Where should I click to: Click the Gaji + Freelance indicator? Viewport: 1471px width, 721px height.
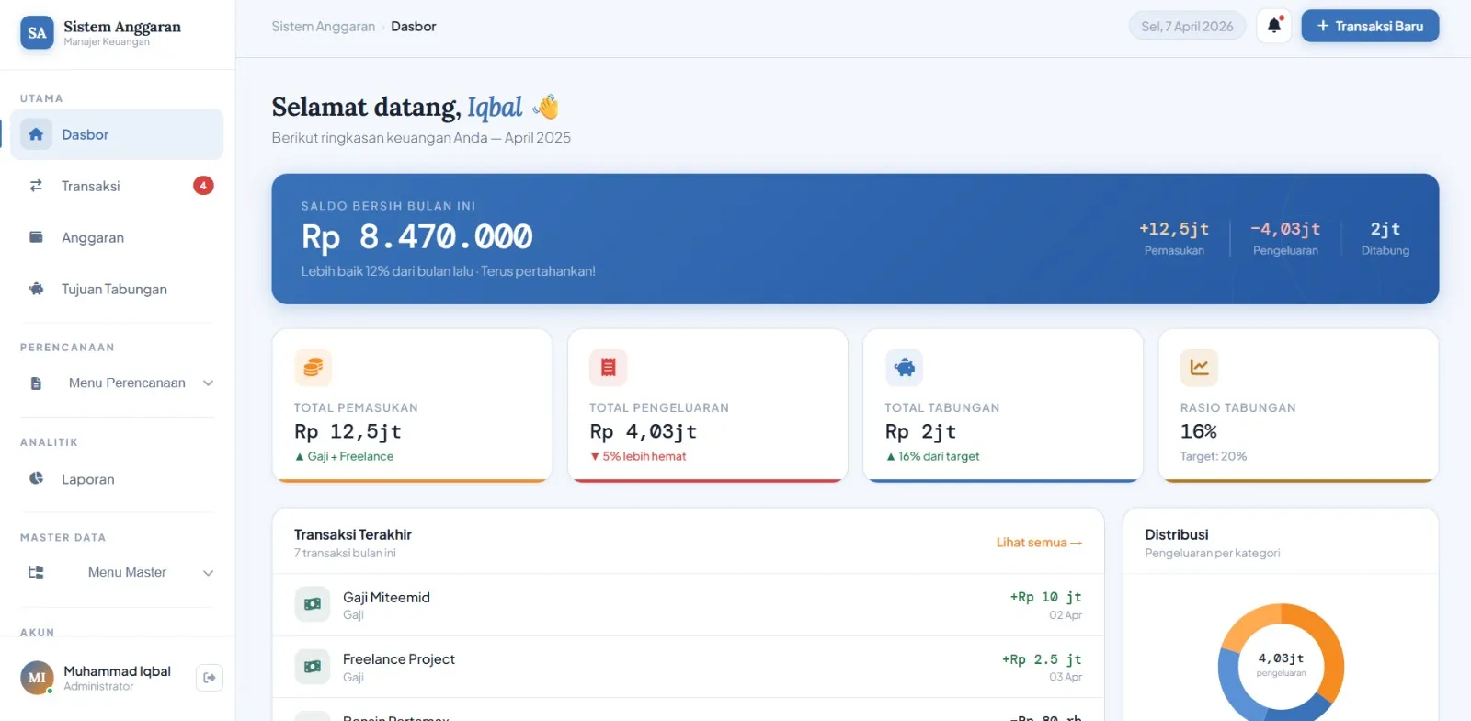[344, 456]
